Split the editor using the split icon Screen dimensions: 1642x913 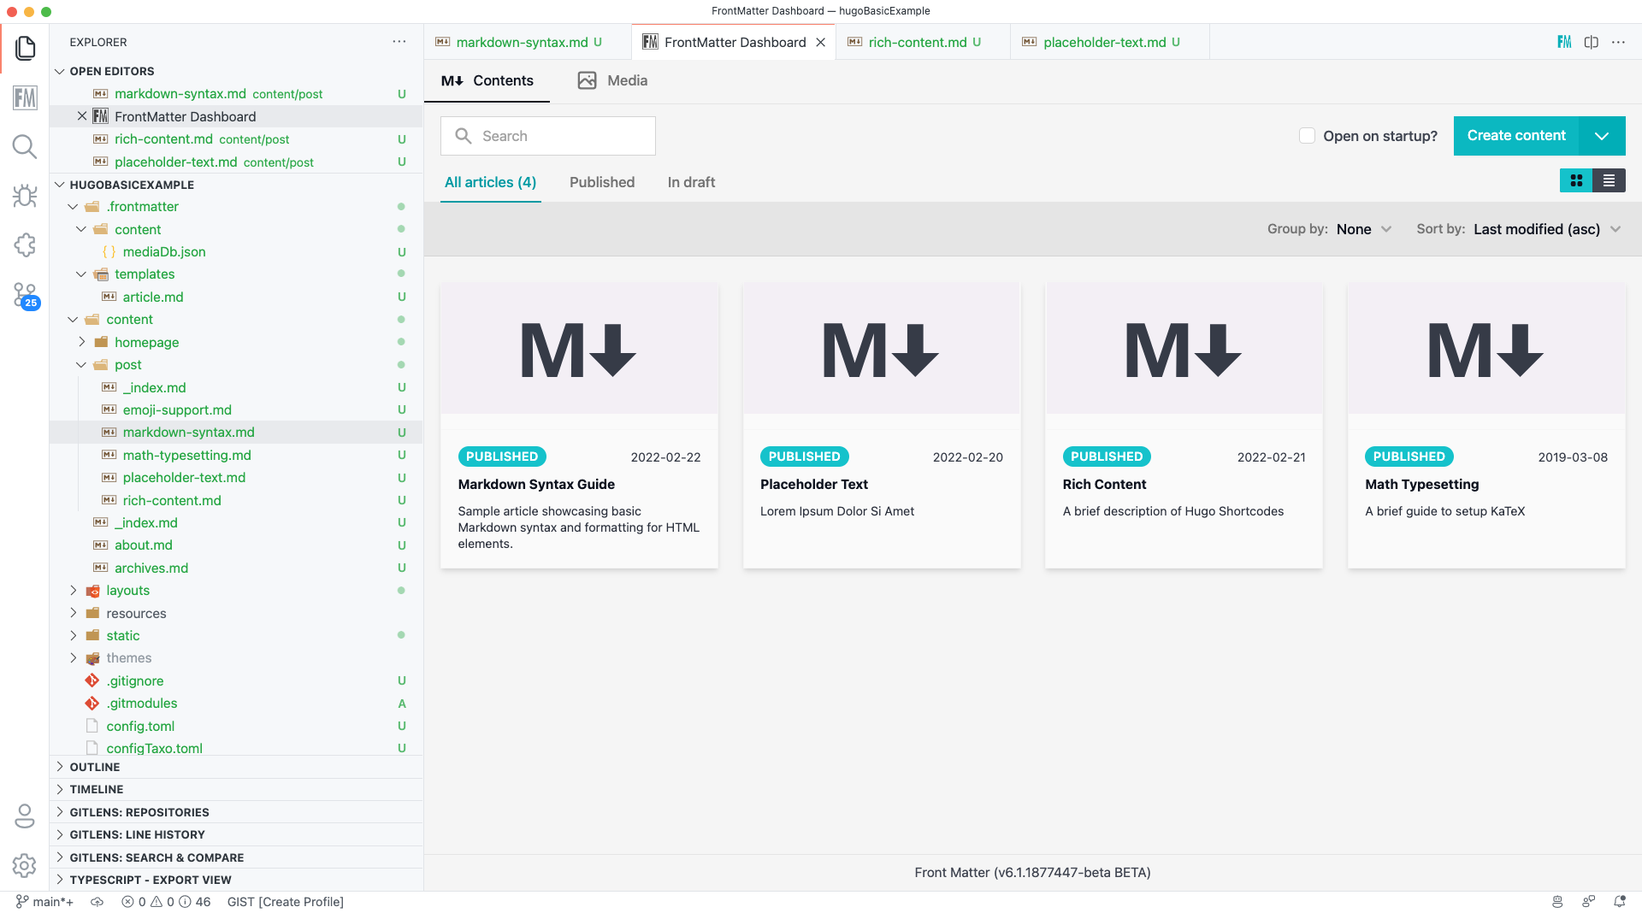(x=1591, y=41)
